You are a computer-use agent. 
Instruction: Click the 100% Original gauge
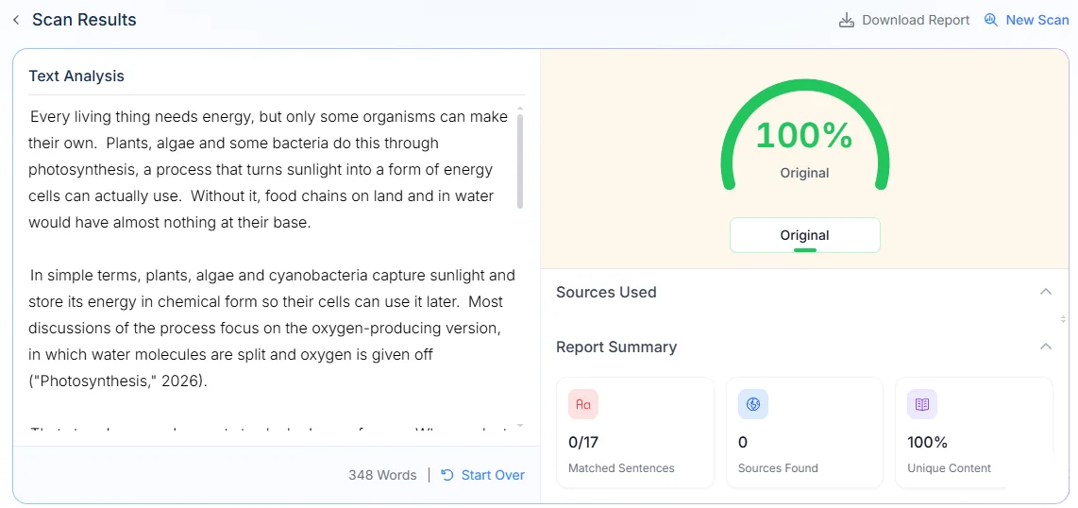tap(804, 135)
